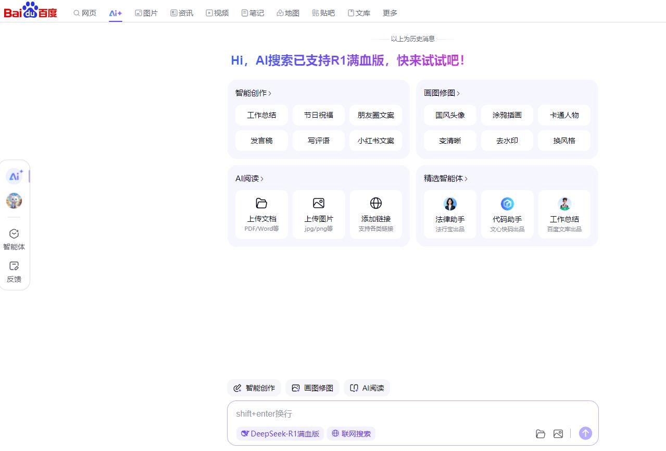The height and width of the screenshot is (451, 666).
Task: Click the 以上为历史消息 text
Action: click(413, 39)
